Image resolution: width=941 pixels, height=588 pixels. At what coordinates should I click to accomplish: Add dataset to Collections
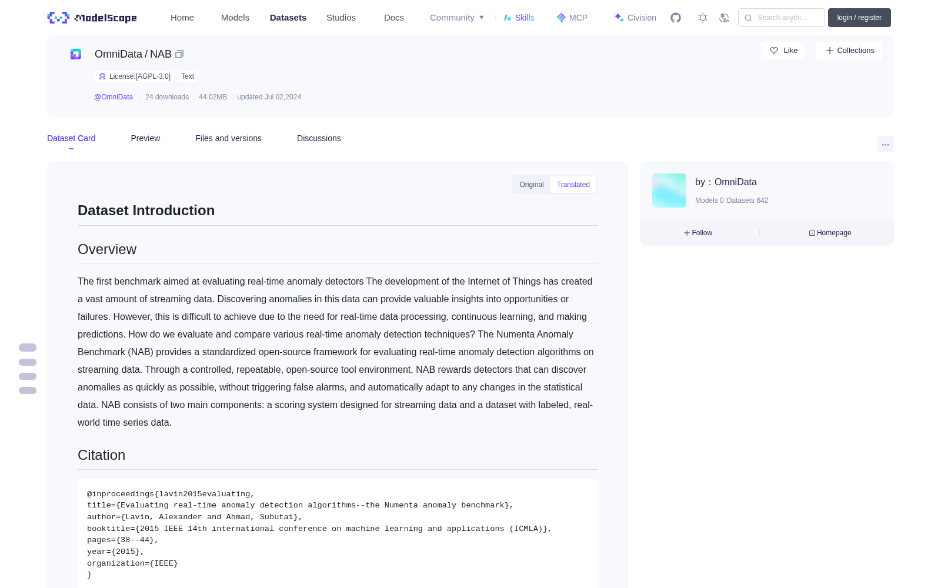tap(849, 51)
